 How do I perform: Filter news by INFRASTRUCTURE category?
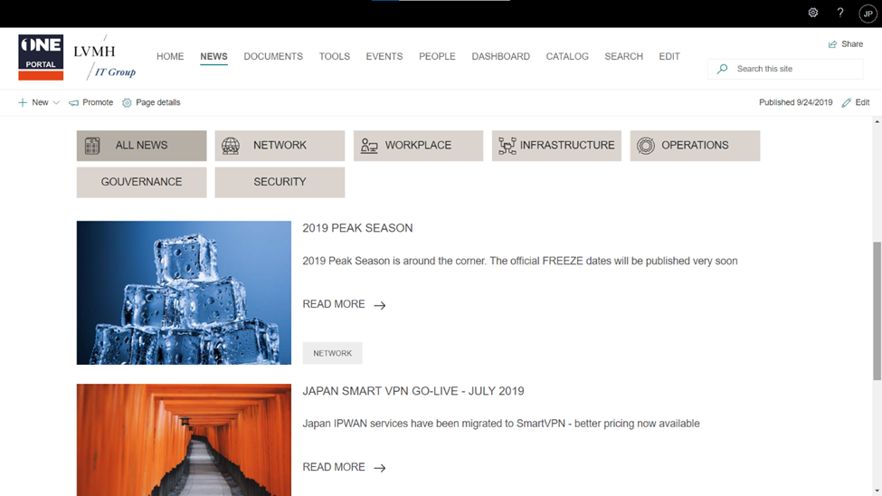click(x=556, y=146)
